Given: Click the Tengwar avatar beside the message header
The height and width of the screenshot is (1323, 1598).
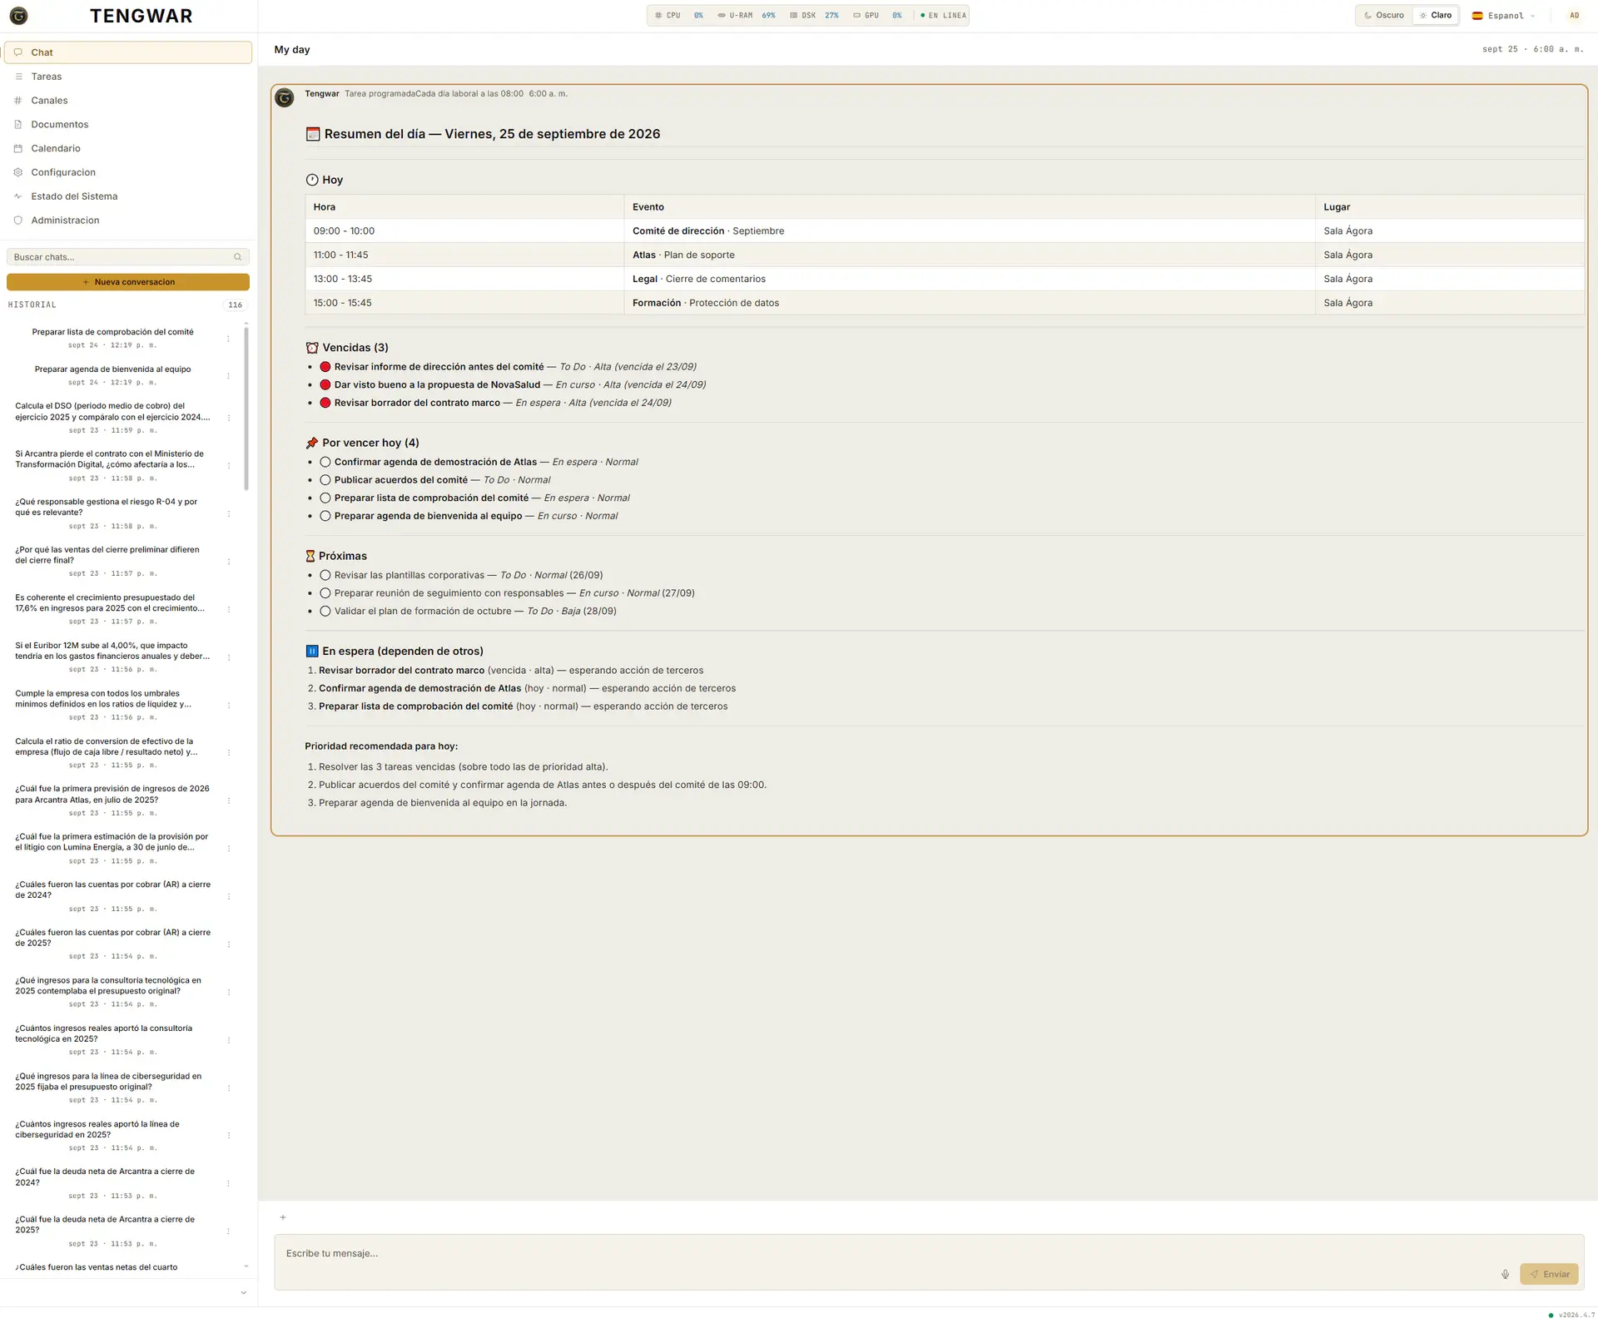Looking at the screenshot, I should pyautogui.click(x=285, y=98).
